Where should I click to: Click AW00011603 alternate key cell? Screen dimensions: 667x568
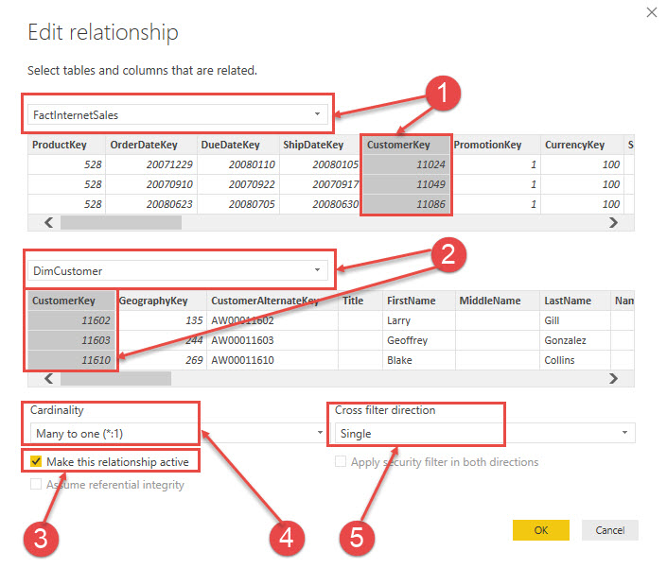tap(242, 340)
